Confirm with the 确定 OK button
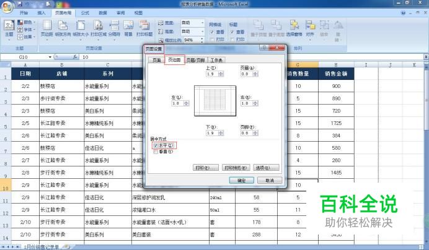Viewport: 429px width, 250px height. (241, 180)
